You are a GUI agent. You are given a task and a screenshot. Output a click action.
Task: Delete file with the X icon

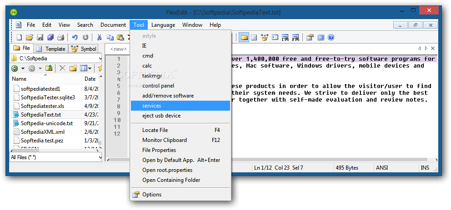pyautogui.click(x=62, y=68)
